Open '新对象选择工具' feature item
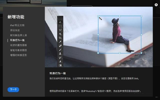This screenshot has height=100, width=160. 18,35
